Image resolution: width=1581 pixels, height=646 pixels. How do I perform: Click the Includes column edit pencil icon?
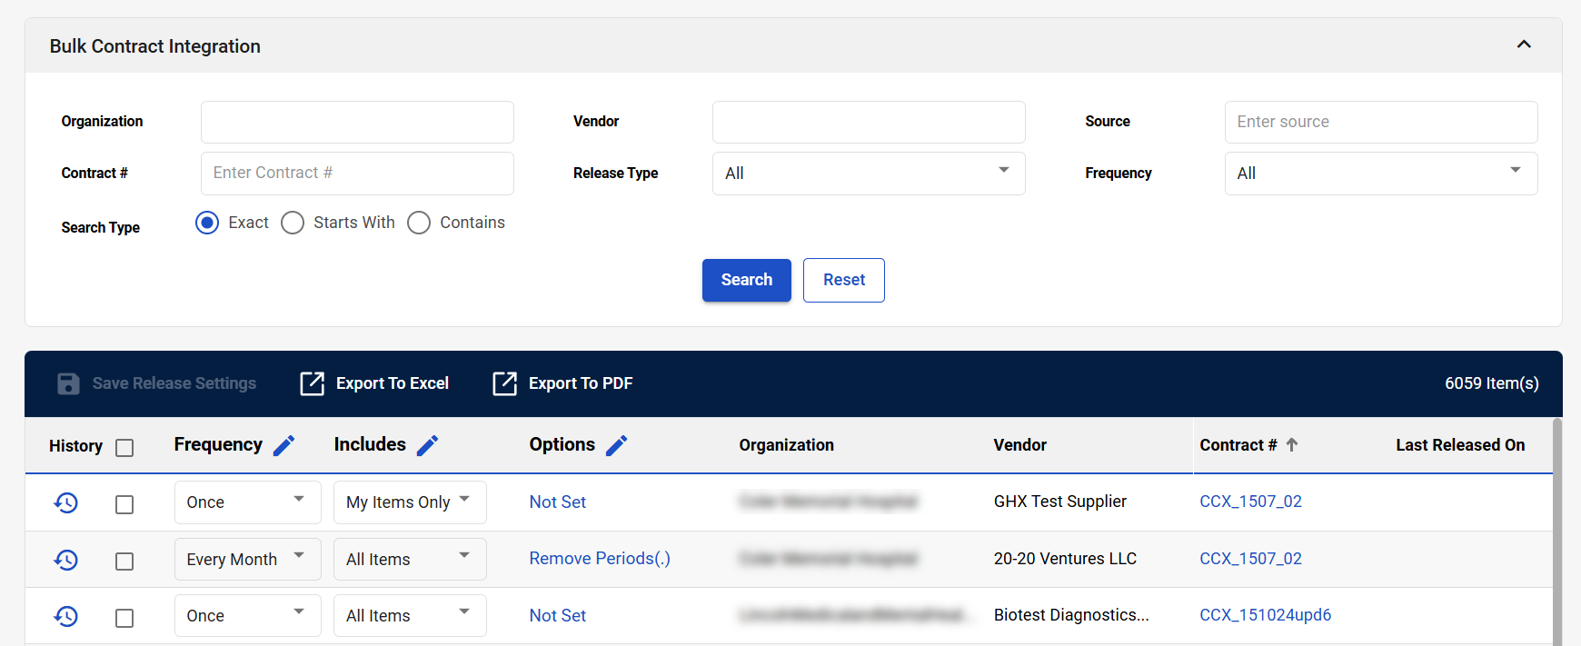pos(427,445)
